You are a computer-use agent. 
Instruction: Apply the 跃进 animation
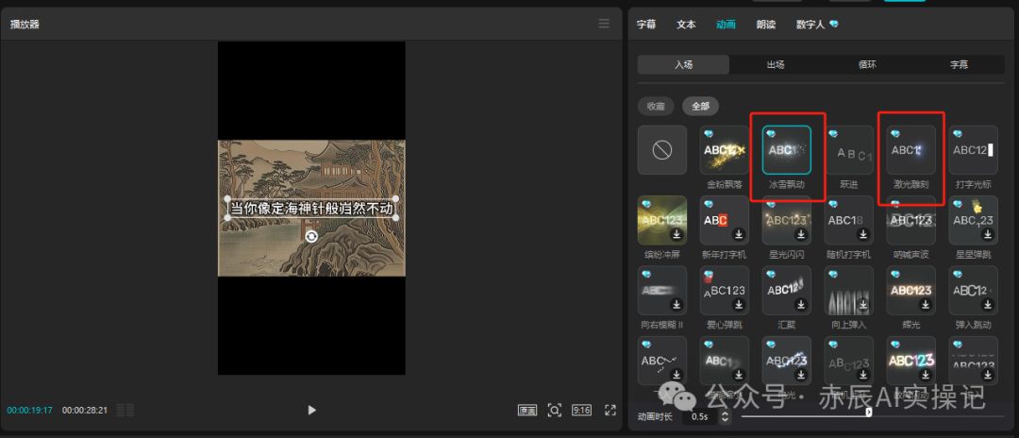point(849,150)
